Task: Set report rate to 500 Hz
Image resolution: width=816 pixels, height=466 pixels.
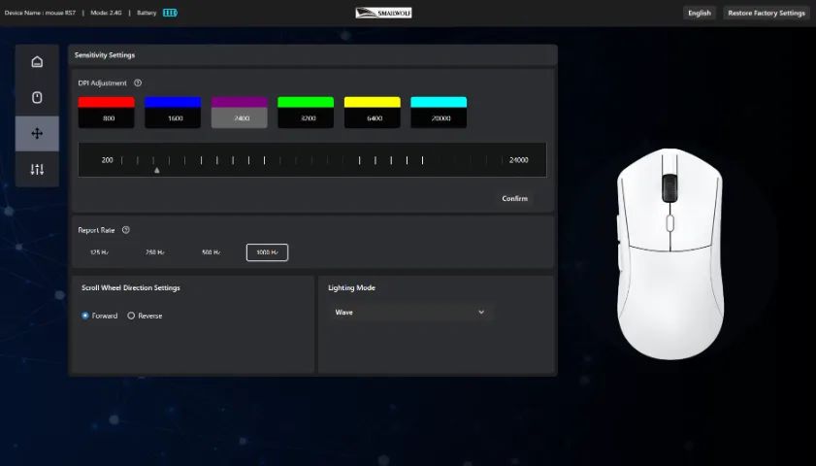Action: [x=211, y=252]
